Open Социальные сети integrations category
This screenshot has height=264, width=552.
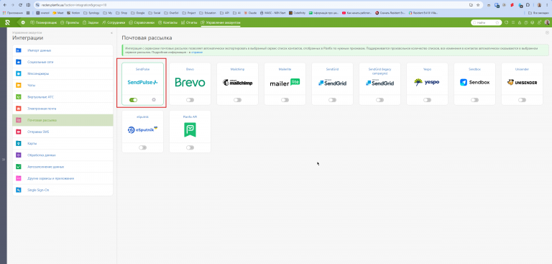(x=63, y=62)
